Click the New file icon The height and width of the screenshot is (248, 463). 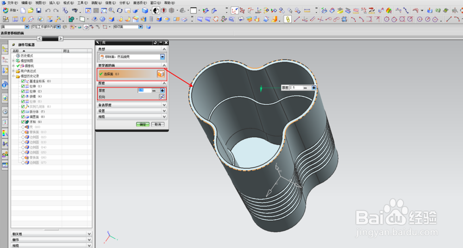point(23,11)
